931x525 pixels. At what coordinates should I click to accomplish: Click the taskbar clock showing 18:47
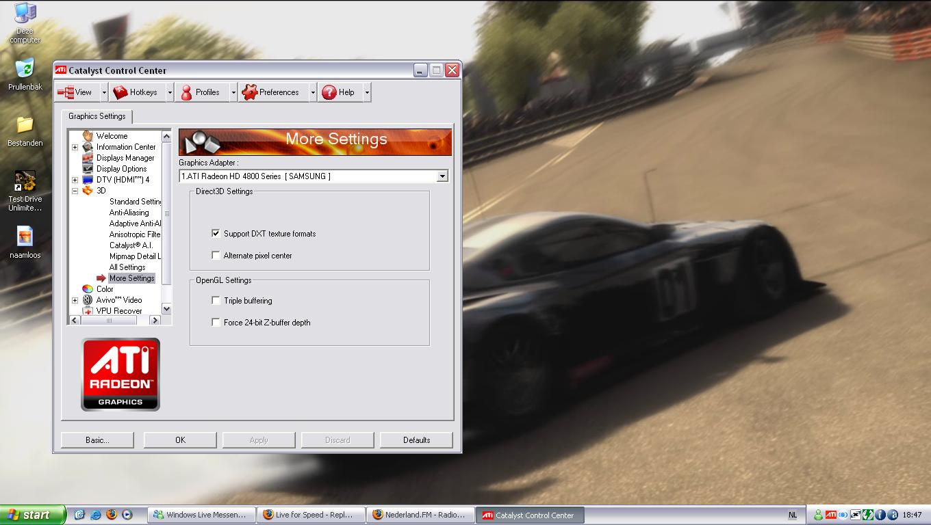pyautogui.click(x=912, y=515)
